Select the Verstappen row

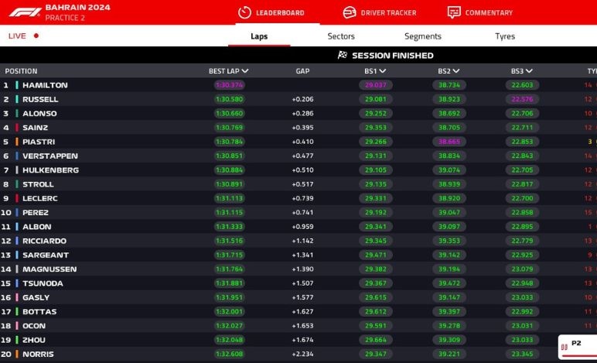(x=49, y=156)
